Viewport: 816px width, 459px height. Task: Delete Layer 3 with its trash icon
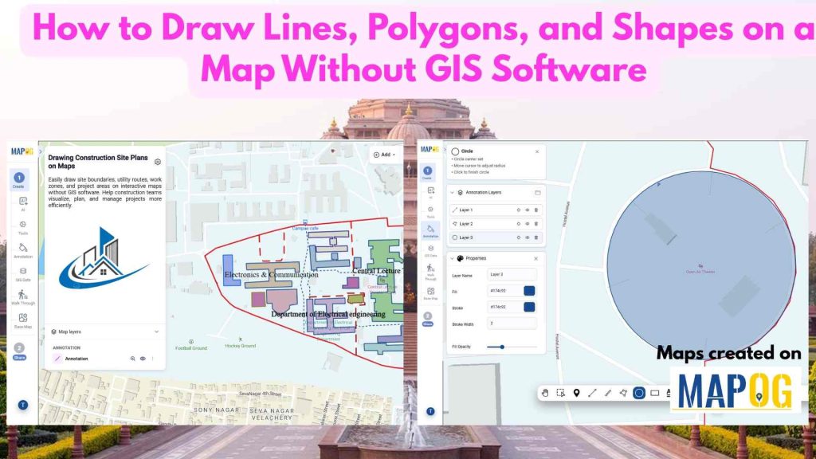[x=536, y=237]
